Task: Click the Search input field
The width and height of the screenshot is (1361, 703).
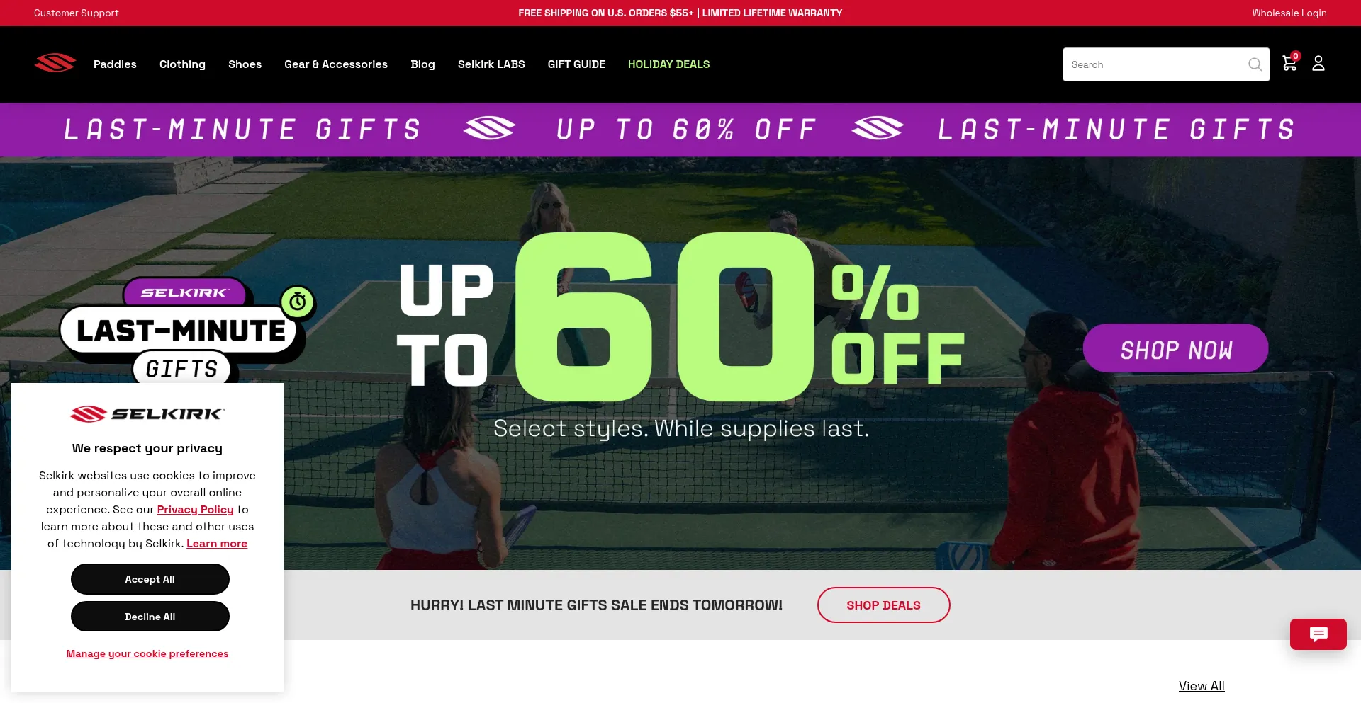Action: point(1155,64)
